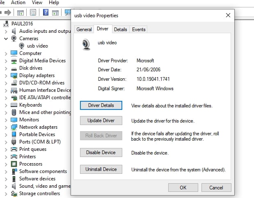
Task: Click the blue question mark help icon
Action: pos(46,12)
